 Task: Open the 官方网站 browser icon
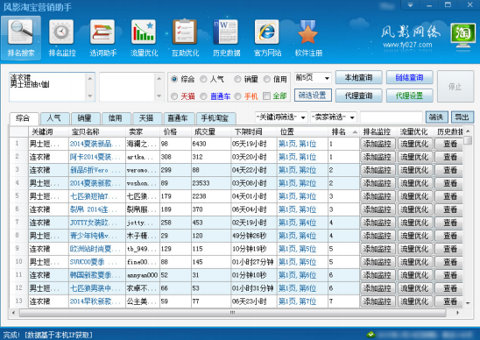(267, 38)
